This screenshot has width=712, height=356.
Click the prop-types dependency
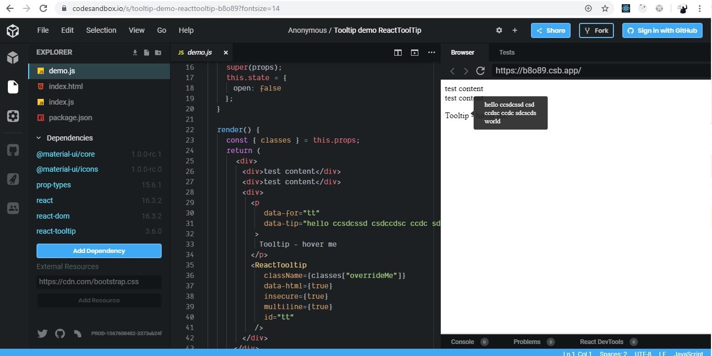(x=54, y=185)
